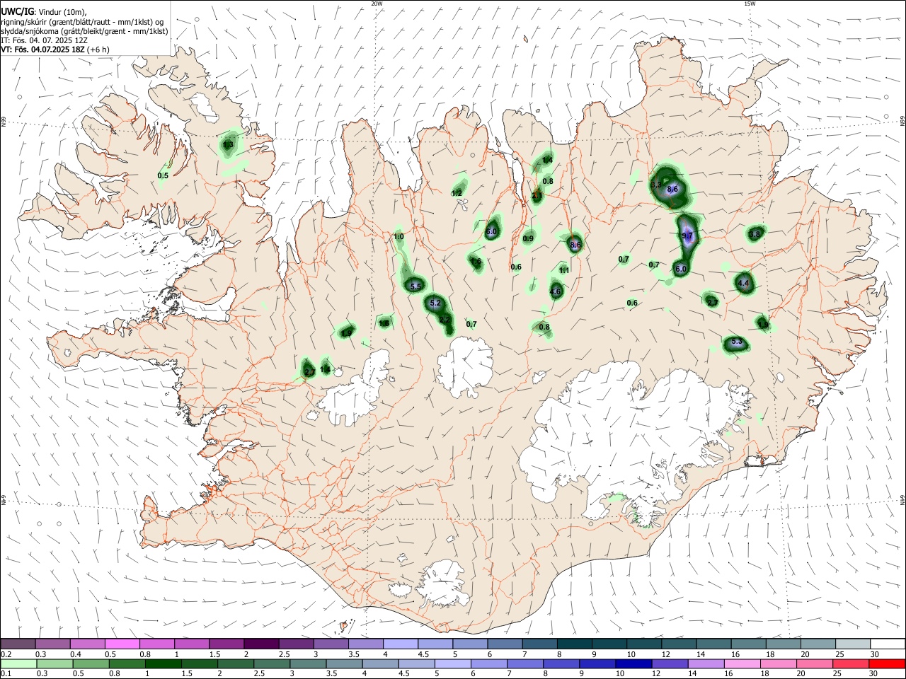Click the VT valid time line
Viewport: 906px width, 679px height.
coord(55,50)
